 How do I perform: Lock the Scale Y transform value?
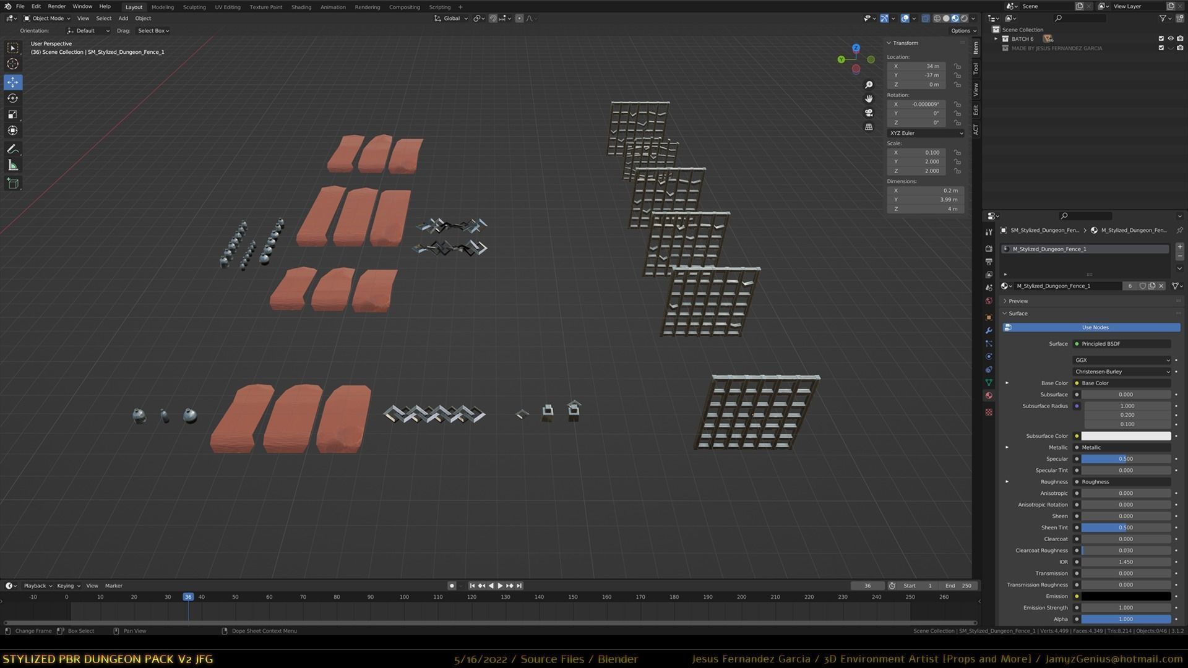click(957, 161)
